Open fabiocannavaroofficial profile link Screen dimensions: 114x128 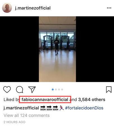pyautogui.click(x=45, y=99)
